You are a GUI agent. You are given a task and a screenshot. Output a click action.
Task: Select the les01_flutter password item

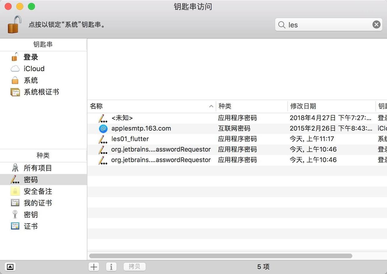pyautogui.click(x=130, y=139)
